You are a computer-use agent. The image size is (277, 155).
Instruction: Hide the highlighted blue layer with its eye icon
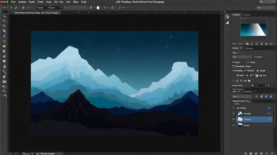pyautogui.click(x=233, y=119)
